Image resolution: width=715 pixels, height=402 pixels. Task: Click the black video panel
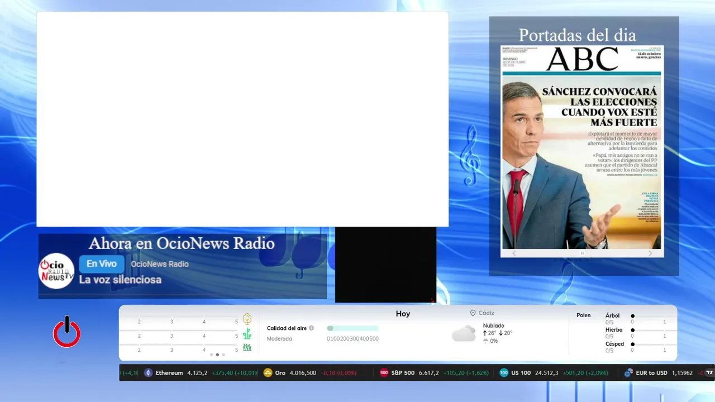(385, 265)
